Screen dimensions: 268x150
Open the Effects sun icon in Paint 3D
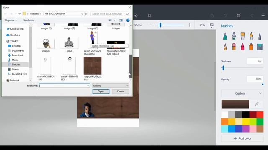pos(136,15)
